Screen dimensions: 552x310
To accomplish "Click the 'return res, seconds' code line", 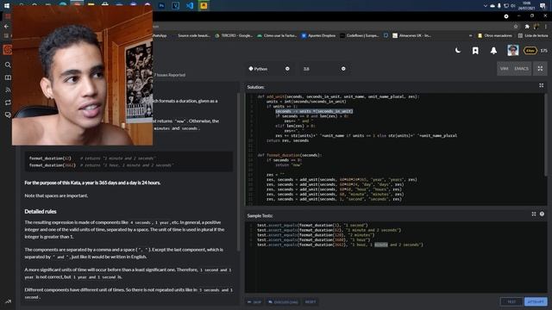I will point(287,140).
